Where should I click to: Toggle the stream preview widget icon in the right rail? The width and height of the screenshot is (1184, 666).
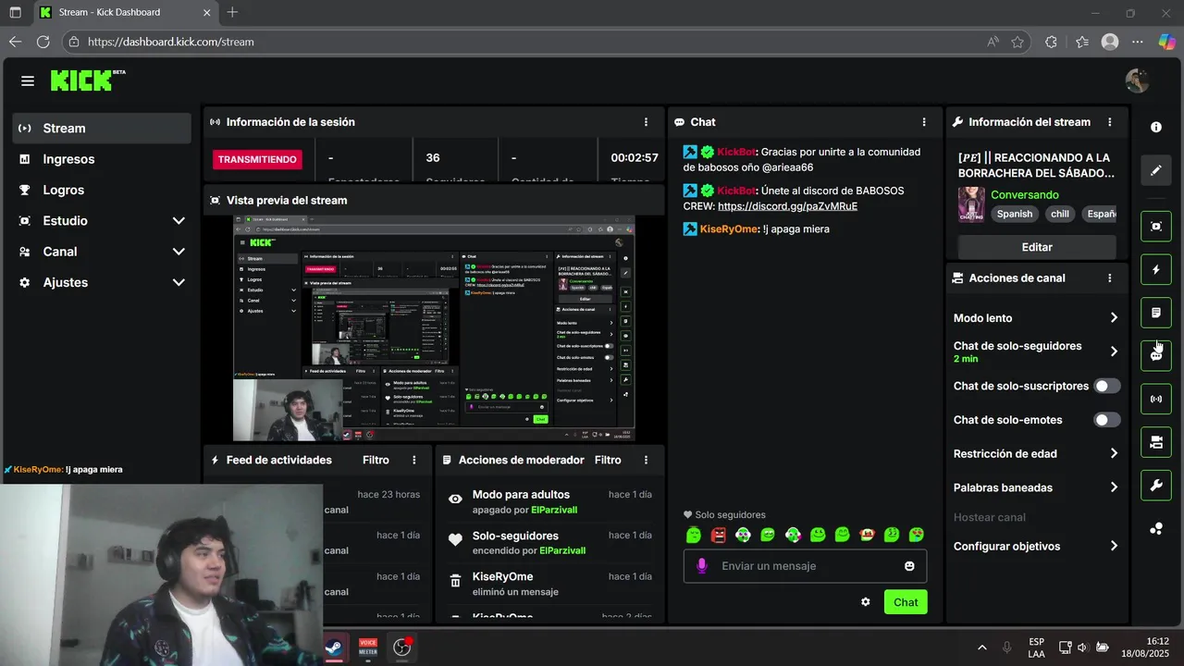[1156, 227]
